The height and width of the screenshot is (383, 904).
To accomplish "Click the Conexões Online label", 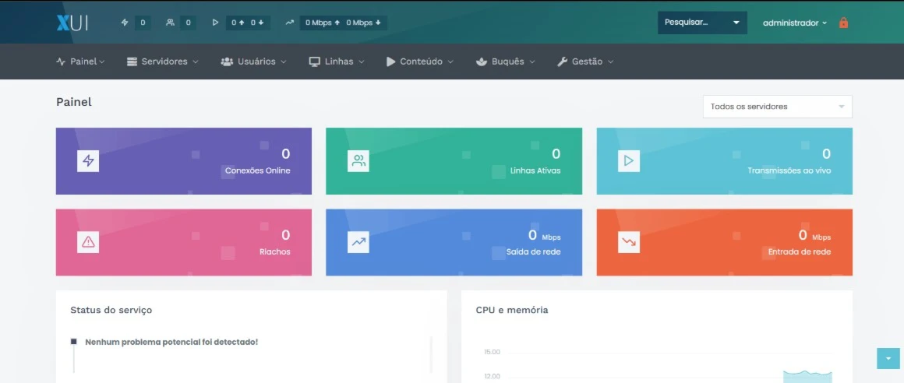I will (258, 170).
